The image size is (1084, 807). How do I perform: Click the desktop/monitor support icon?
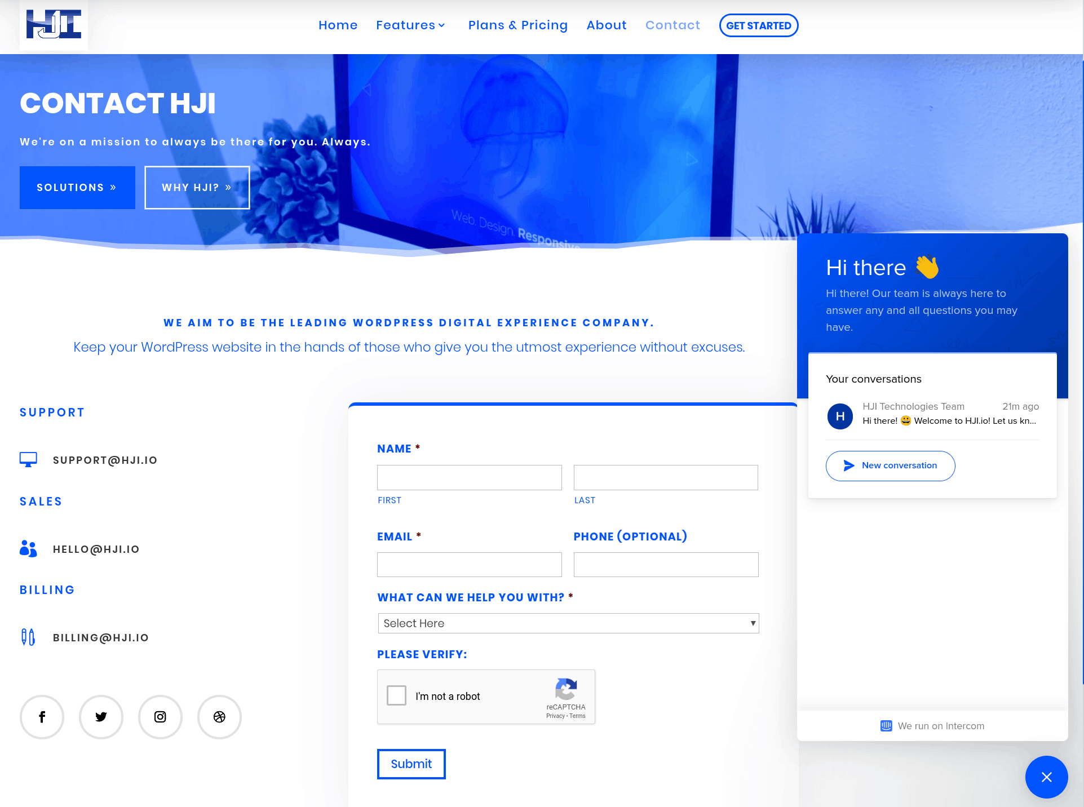tap(27, 460)
